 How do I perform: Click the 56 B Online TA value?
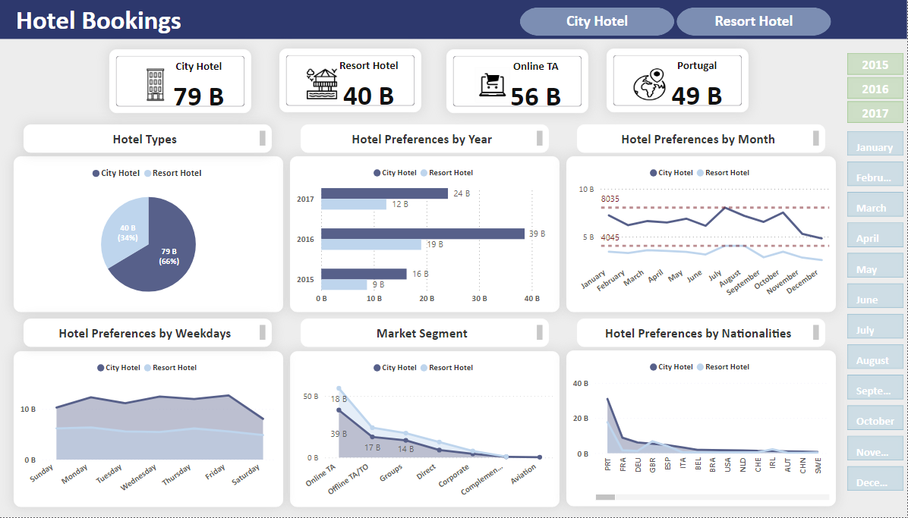click(x=536, y=96)
